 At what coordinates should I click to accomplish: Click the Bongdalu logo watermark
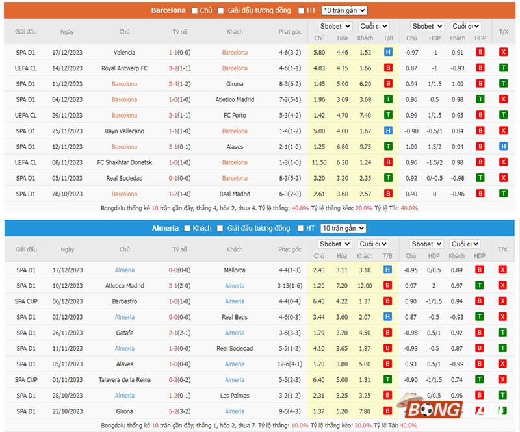[x=455, y=408]
